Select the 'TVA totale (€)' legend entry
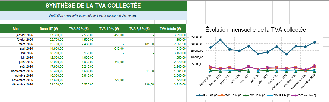This screenshot has width=329, height=102. 303,95
